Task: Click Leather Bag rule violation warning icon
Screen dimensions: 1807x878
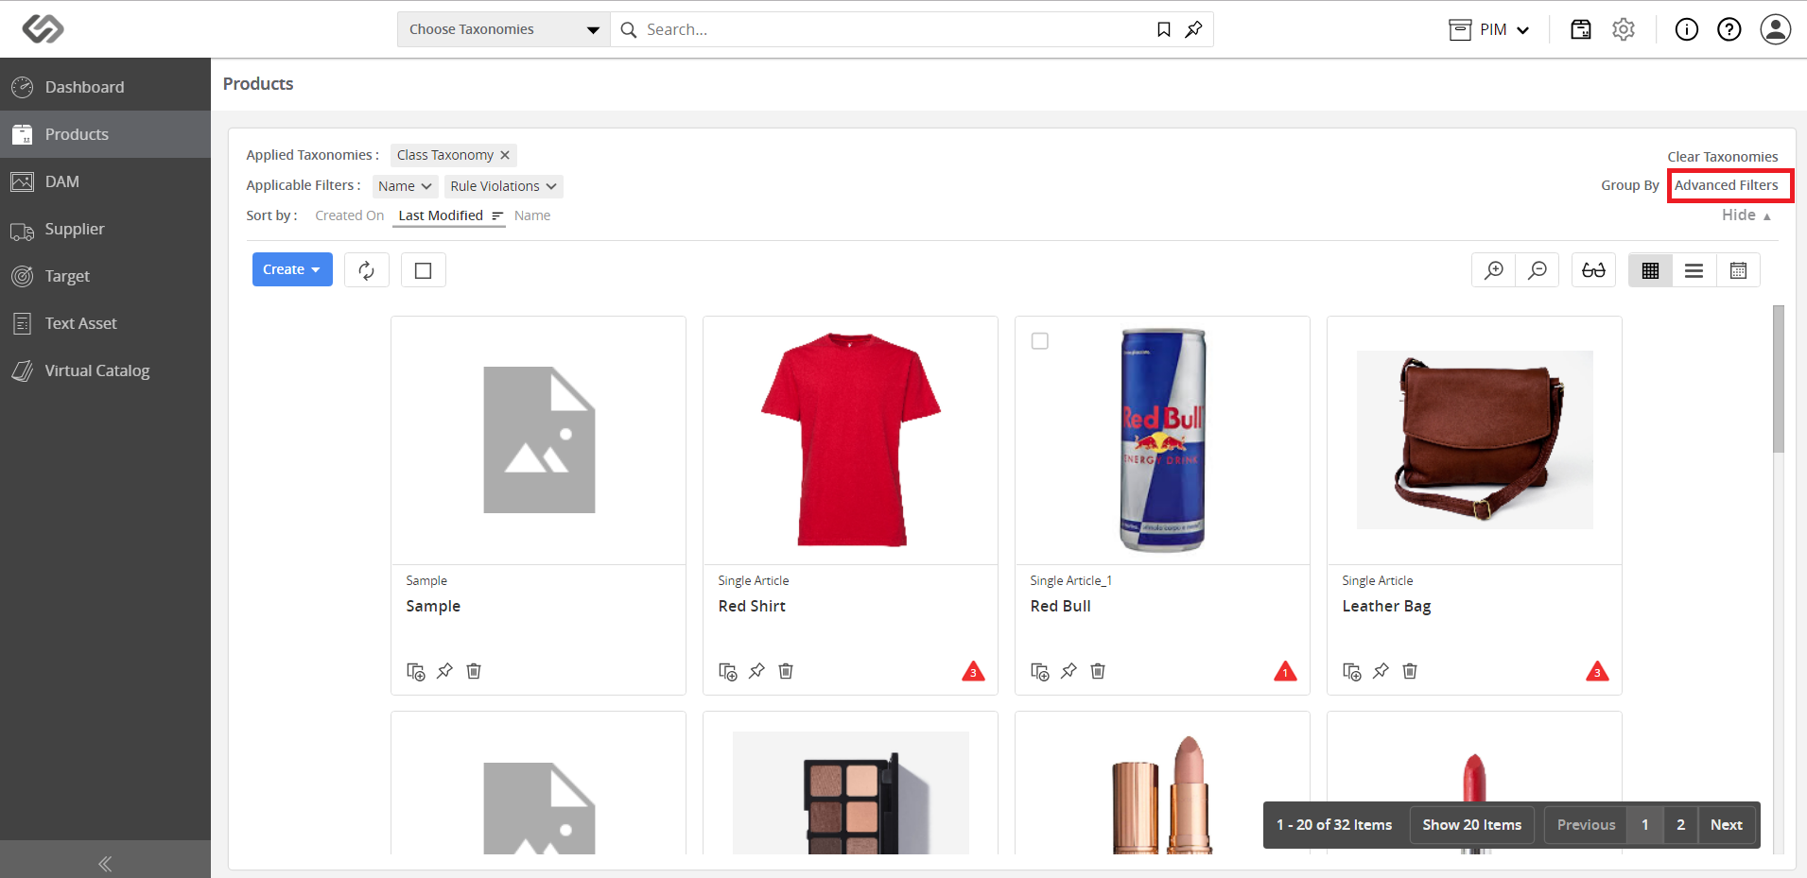Action: [1597, 672]
